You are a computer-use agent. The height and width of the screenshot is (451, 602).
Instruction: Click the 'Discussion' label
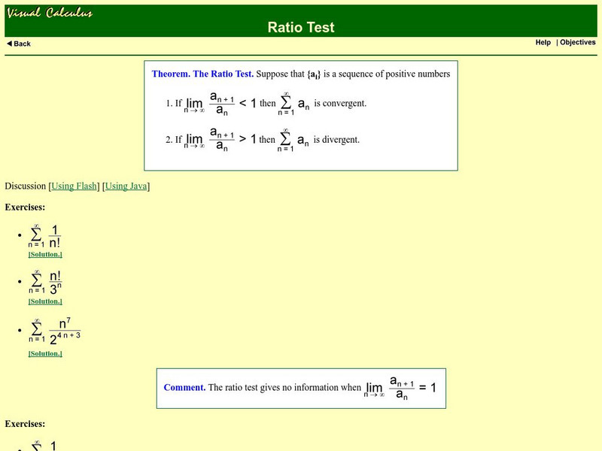pyautogui.click(x=26, y=186)
